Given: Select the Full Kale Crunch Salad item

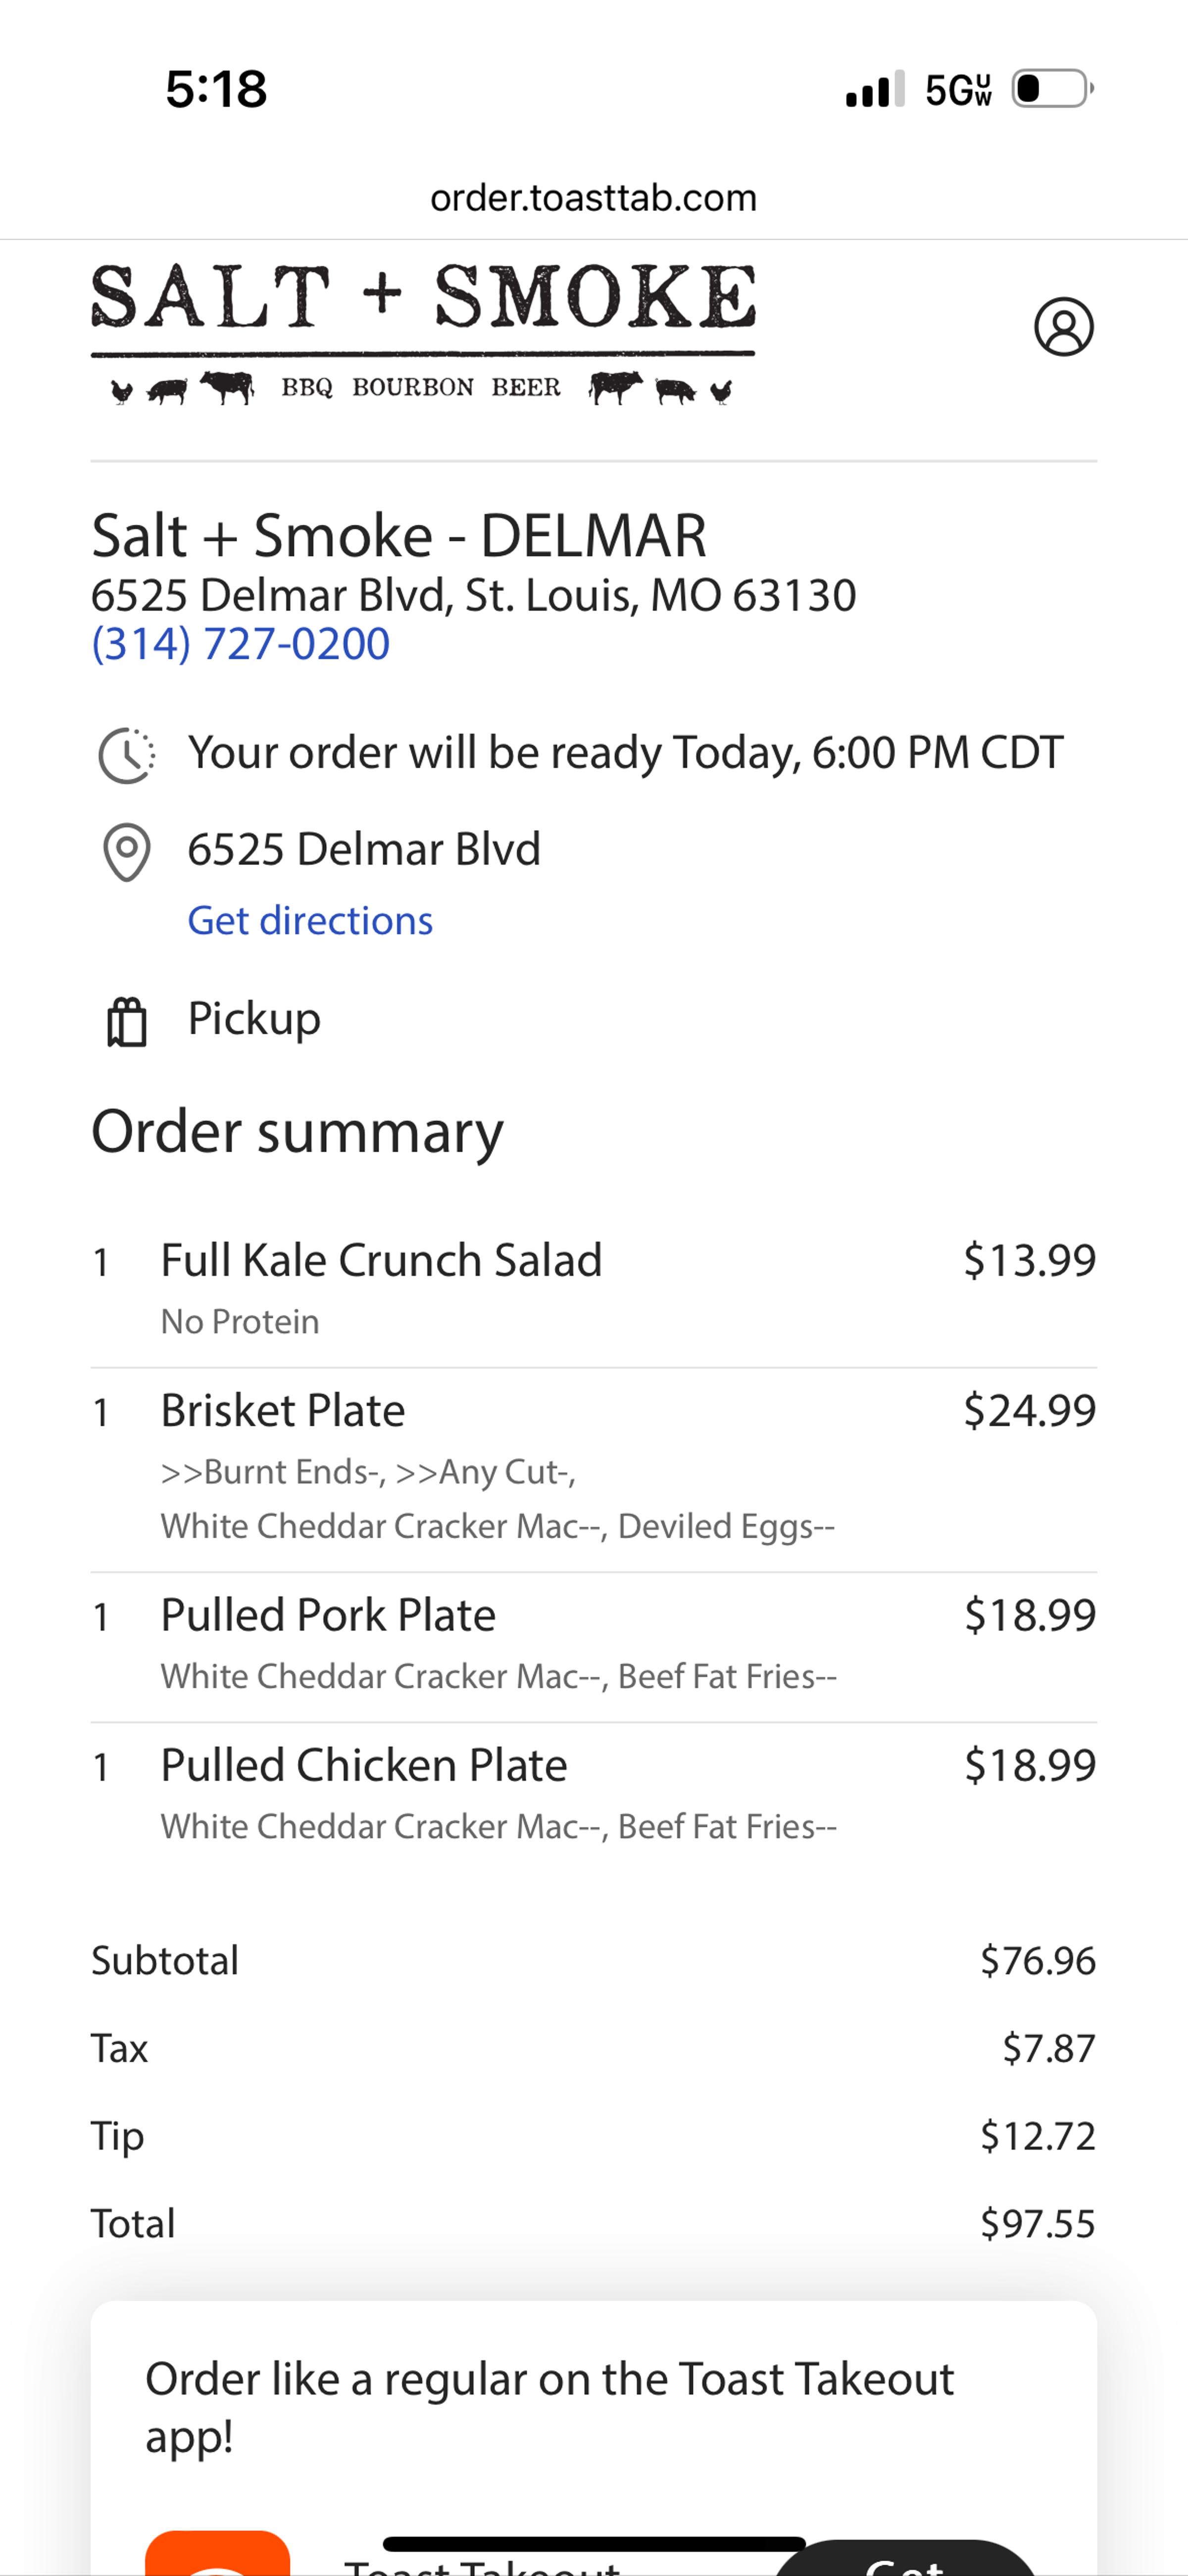Looking at the screenshot, I should 381,1260.
